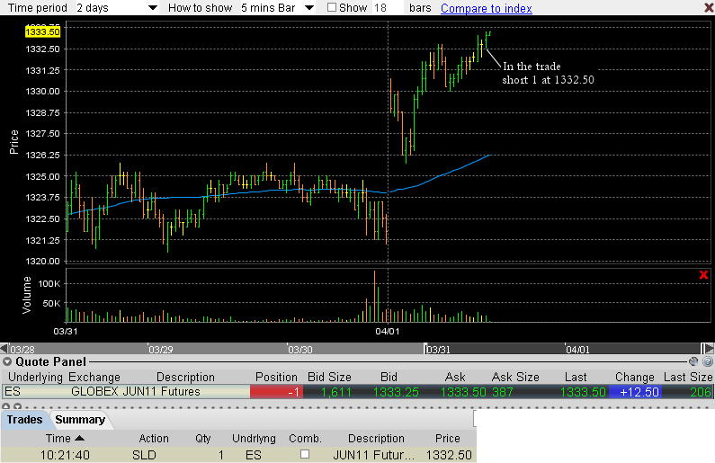Click the Bid column header

pyautogui.click(x=389, y=378)
